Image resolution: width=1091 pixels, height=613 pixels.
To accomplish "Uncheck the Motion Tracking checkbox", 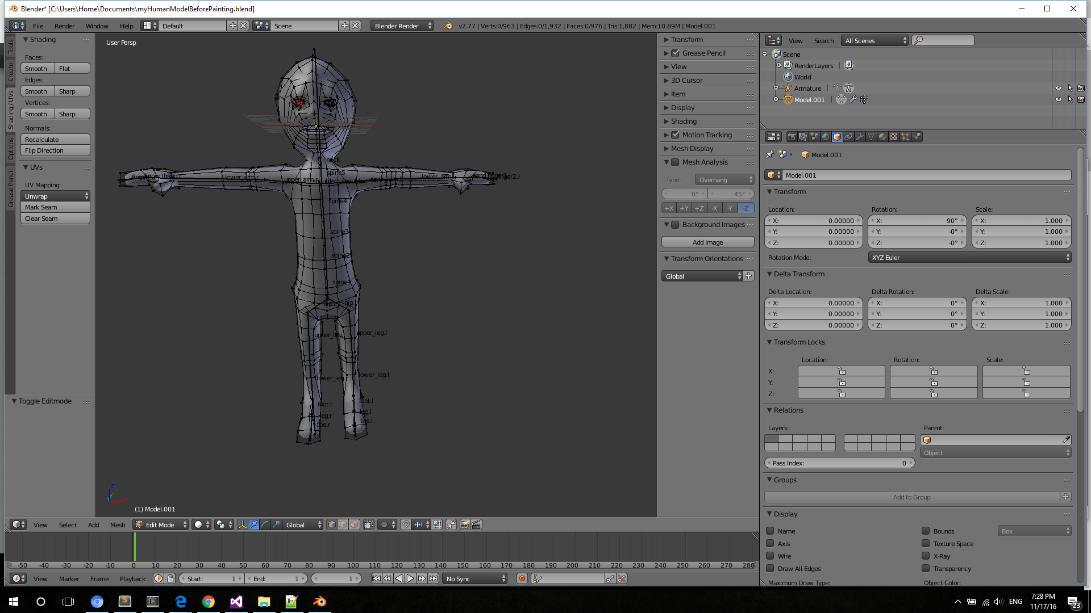I will (675, 135).
